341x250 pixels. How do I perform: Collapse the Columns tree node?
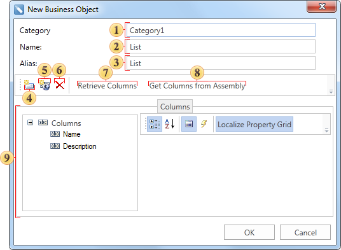click(31, 123)
